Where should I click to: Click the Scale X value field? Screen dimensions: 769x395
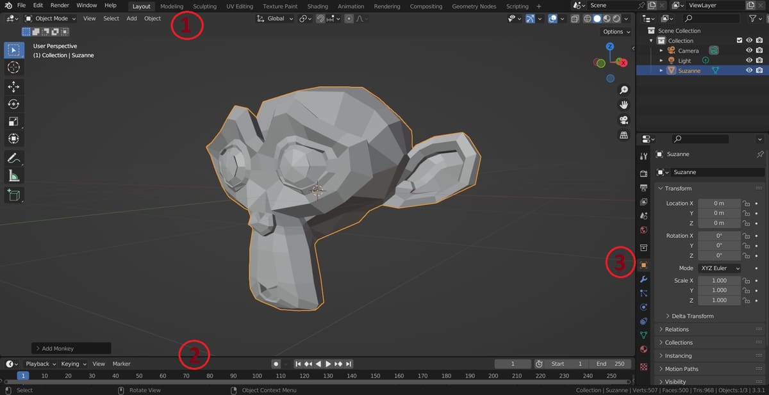click(720, 280)
